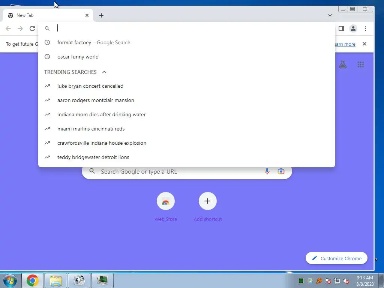Close the New Tab tab
The width and height of the screenshot is (384, 288).
[x=87, y=15]
